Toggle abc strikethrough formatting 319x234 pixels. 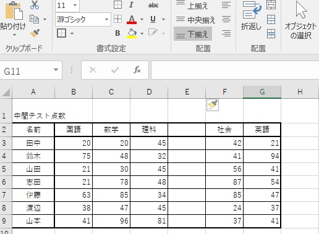click(x=153, y=5)
